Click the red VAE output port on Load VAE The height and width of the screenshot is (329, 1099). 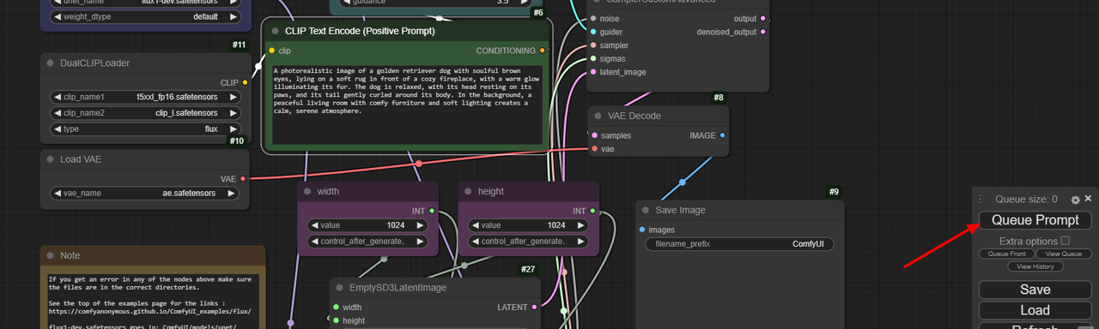coord(243,179)
